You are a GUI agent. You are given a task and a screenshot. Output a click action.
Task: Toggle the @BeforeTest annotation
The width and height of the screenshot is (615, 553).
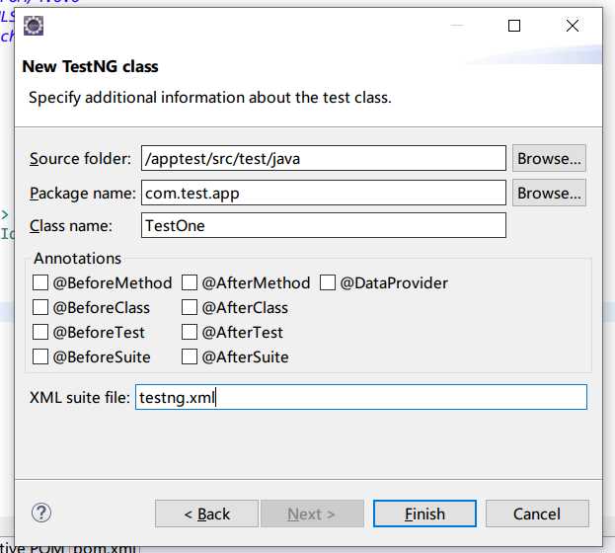tap(40, 332)
